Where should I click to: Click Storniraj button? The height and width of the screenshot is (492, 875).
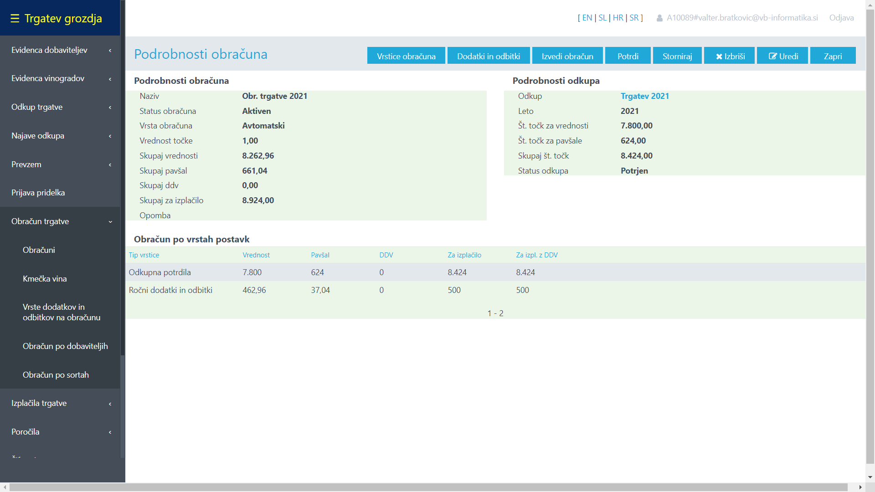(x=677, y=56)
